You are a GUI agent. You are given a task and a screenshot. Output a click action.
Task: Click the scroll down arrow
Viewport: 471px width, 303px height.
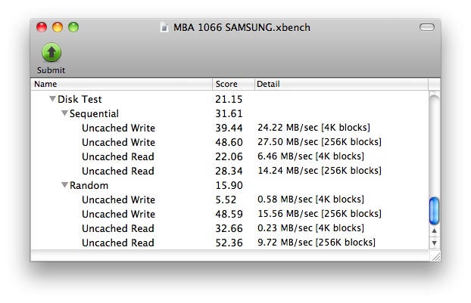click(435, 243)
